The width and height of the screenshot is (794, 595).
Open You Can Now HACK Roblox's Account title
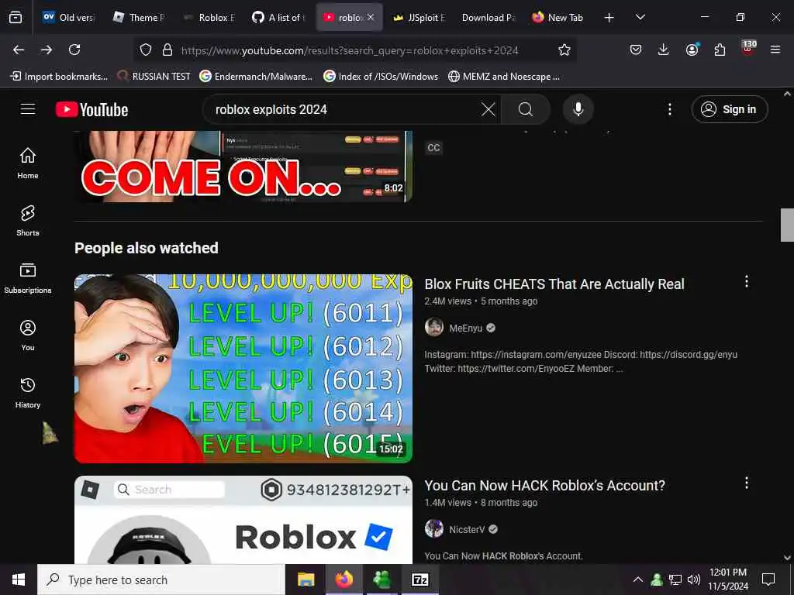click(x=545, y=485)
